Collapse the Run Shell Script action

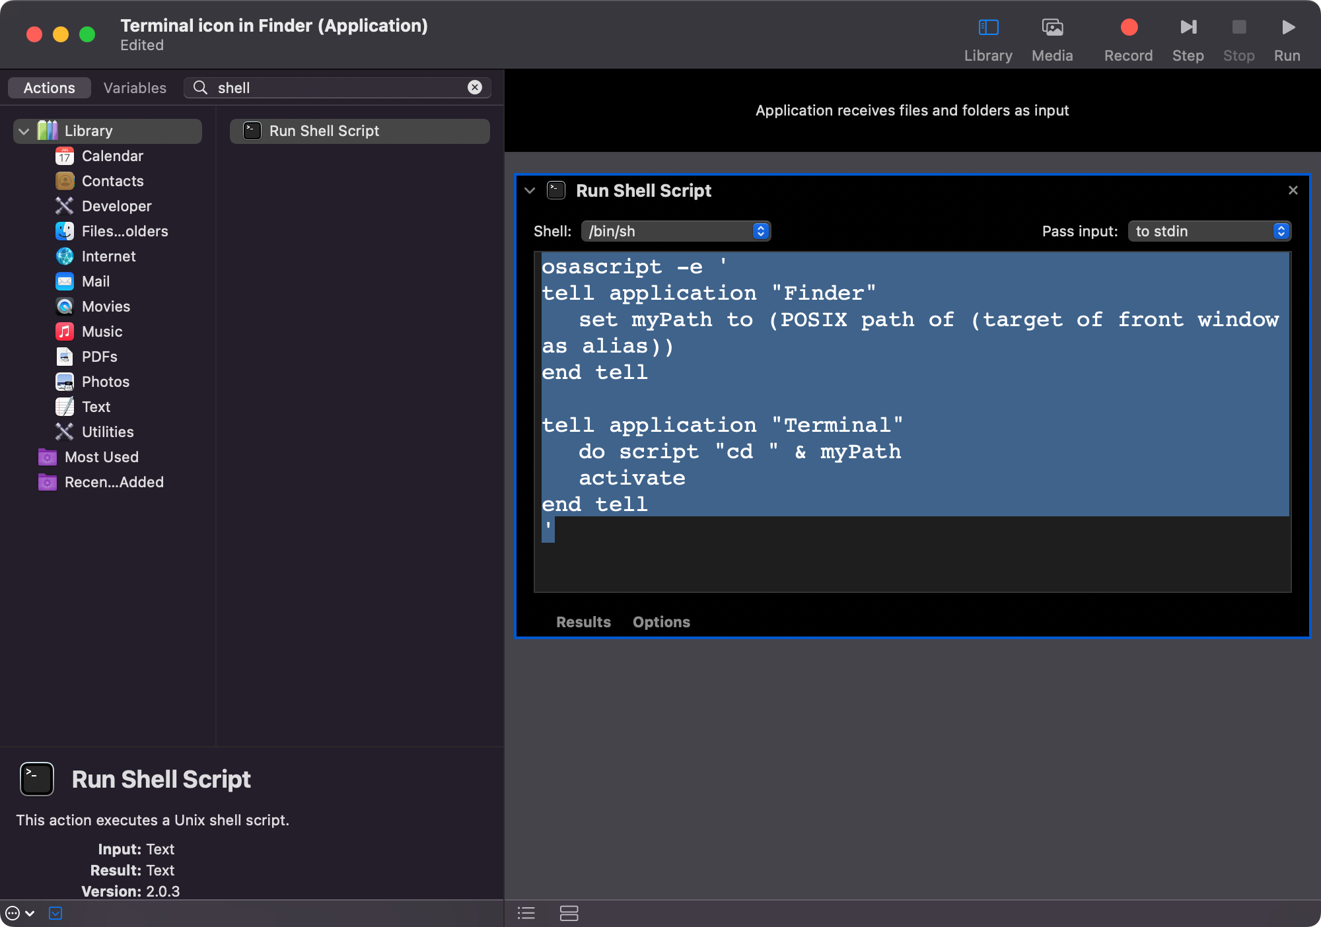[x=530, y=191]
